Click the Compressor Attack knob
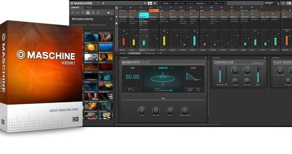This screenshot has height=154, width=292. (x=235, y=80)
